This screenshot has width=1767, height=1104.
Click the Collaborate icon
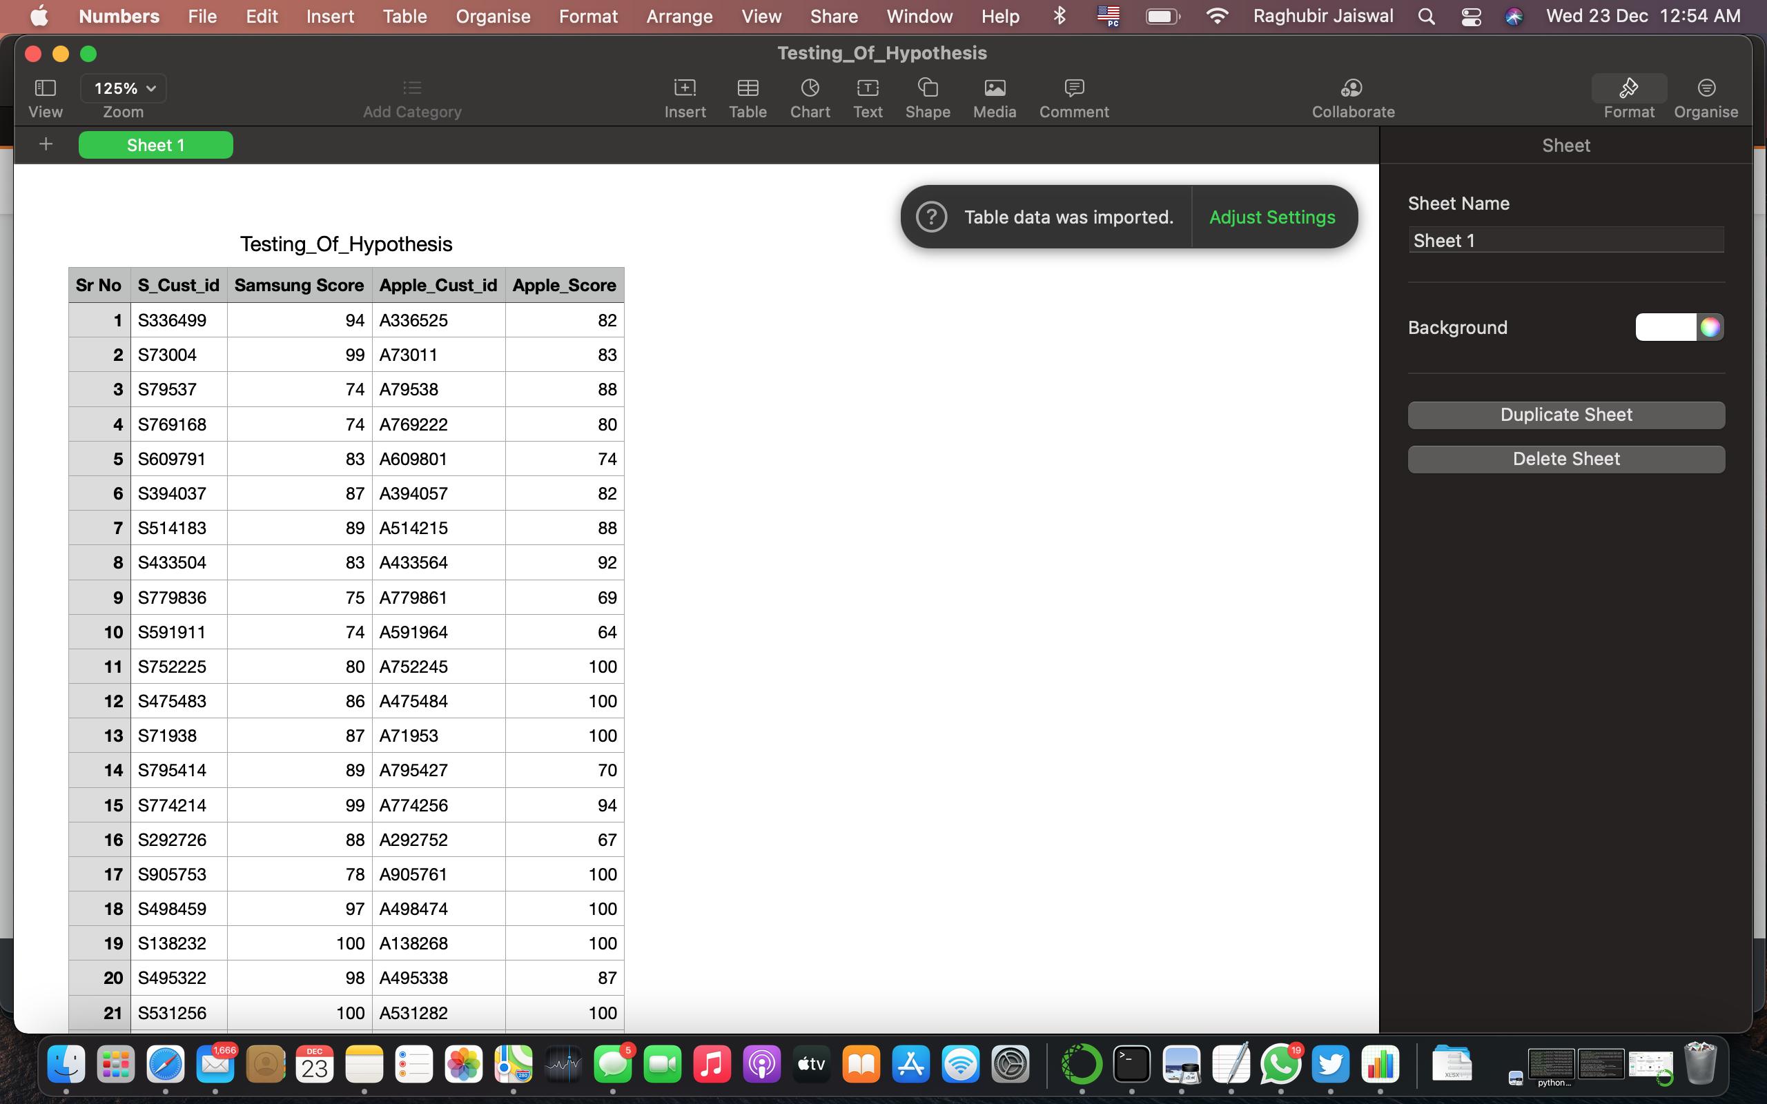tap(1352, 88)
